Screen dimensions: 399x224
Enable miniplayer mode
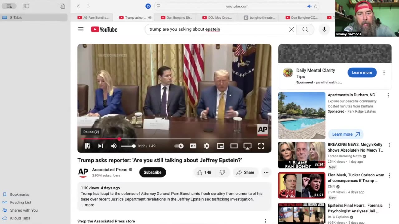click(x=220, y=146)
